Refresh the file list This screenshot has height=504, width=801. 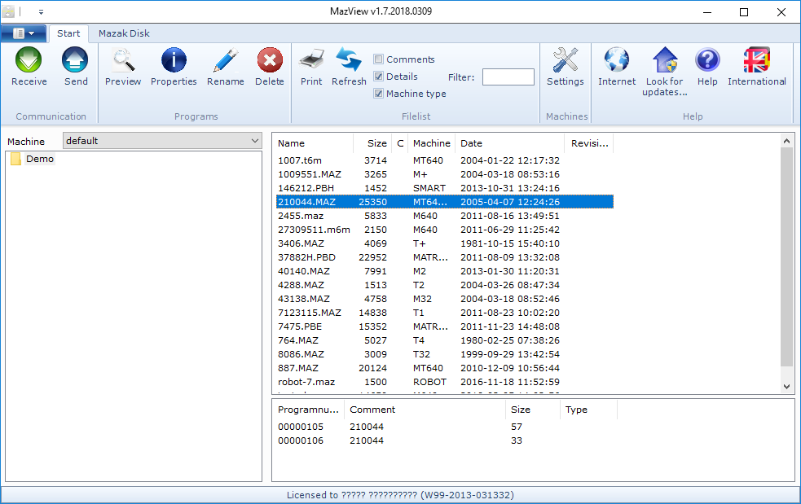pyautogui.click(x=349, y=59)
